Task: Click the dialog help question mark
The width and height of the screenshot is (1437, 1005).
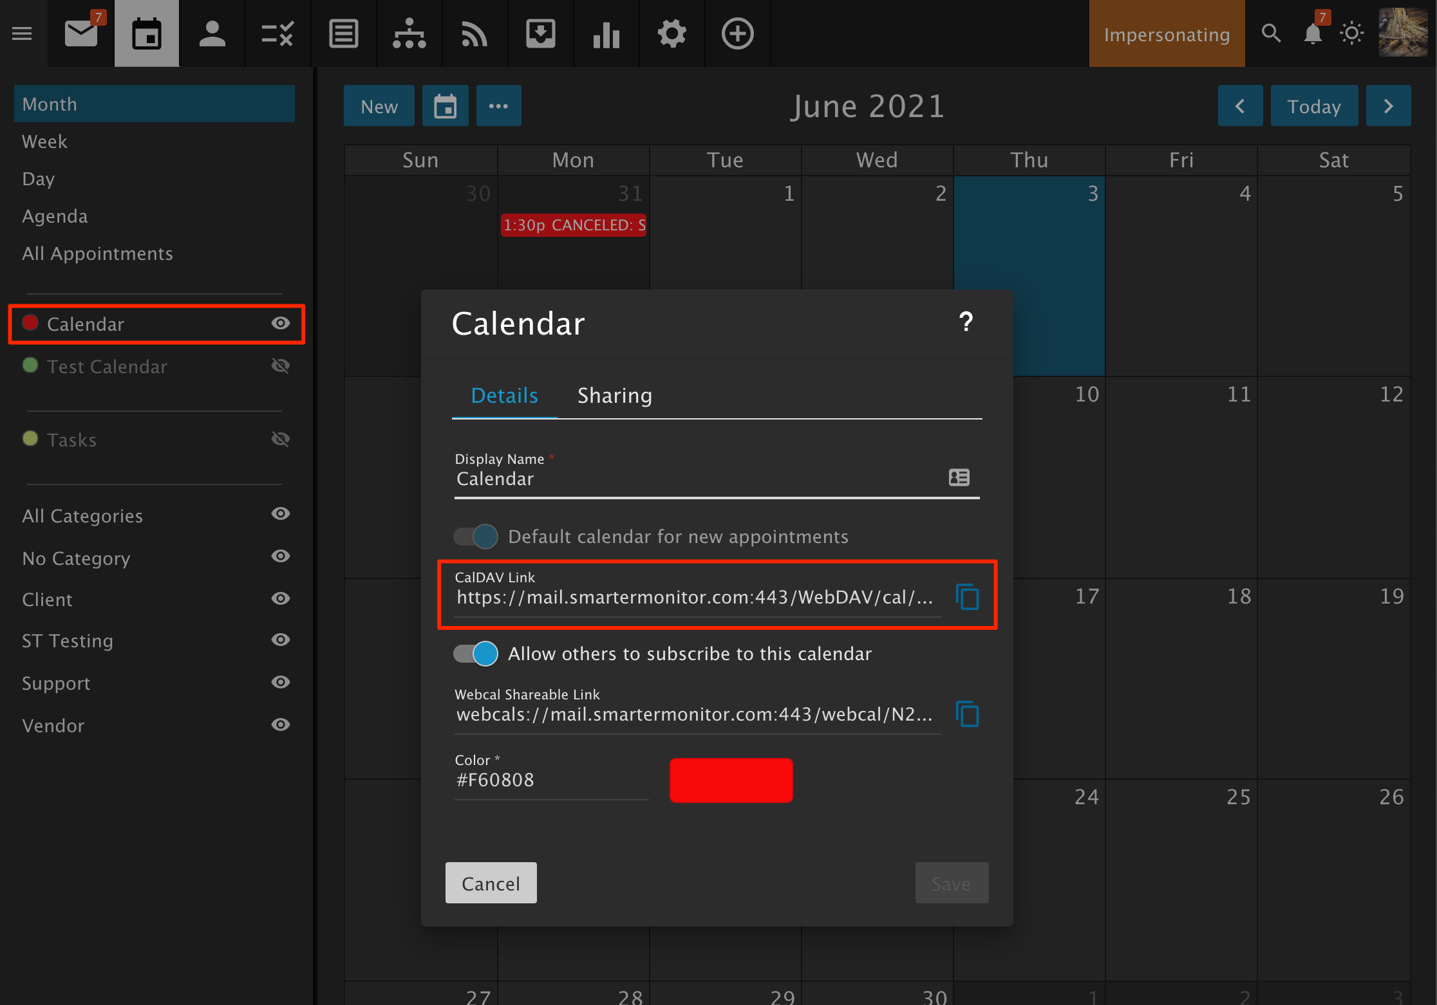Action: coord(966,322)
